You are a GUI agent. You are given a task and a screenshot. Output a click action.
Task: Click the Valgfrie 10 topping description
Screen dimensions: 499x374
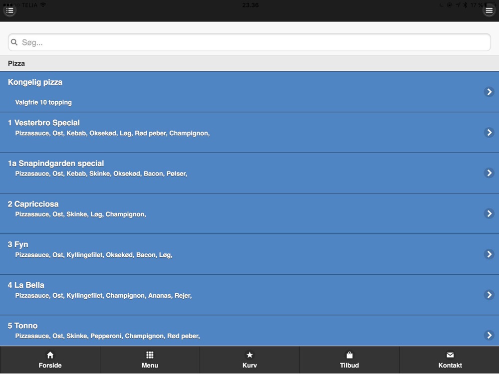(x=43, y=102)
